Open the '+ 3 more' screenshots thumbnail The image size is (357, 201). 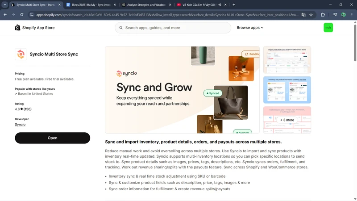287,120
